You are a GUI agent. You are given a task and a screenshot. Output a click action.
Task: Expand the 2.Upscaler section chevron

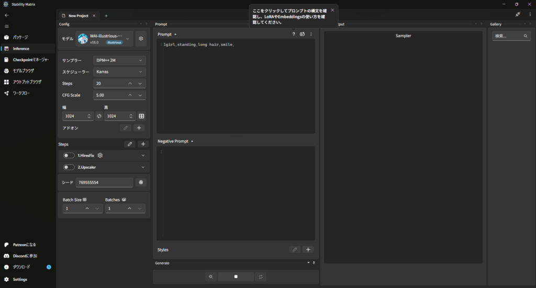click(x=143, y=167)
